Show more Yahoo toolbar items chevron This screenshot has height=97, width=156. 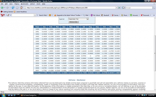154,15
